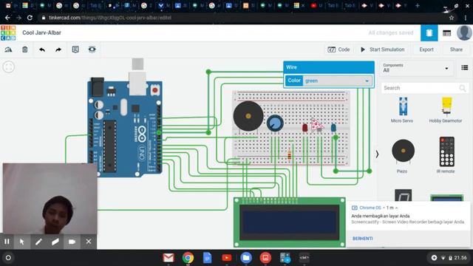Screen dimensions: 473x266
Task: Select the Hobby Gearmotor component
Action: [x=446, y=110]
